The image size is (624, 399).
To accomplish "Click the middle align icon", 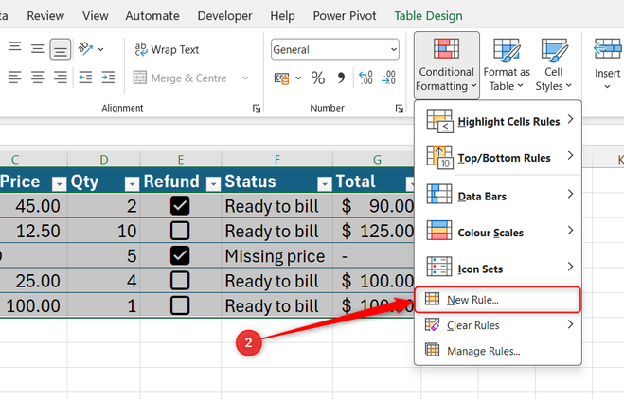I will (x=38, y=49).
